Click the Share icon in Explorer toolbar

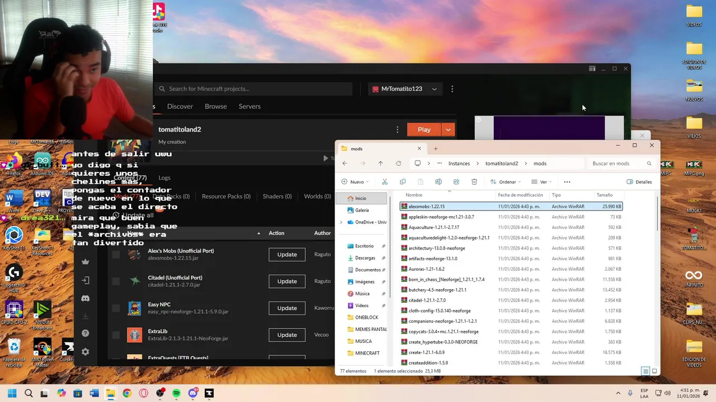coord(456,181)
